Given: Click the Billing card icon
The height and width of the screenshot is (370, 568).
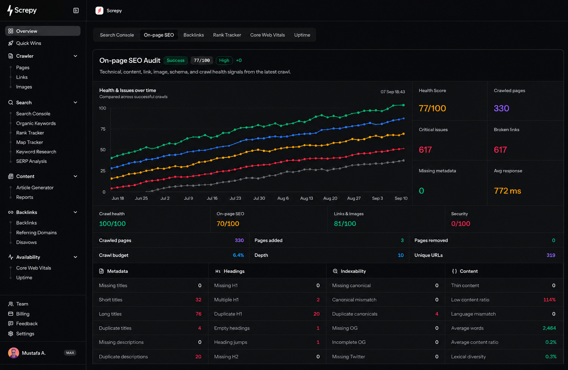Looking at the screenshot, I should coord(11,314).
